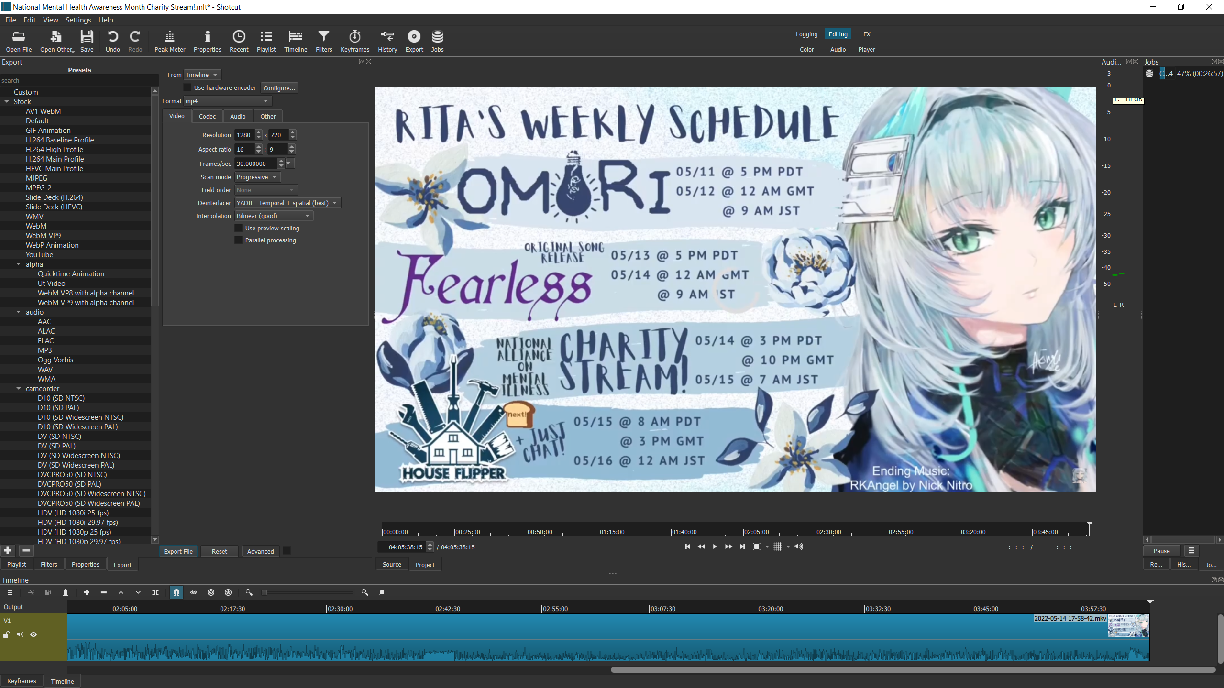Click the Advanced button

[260, 551]
